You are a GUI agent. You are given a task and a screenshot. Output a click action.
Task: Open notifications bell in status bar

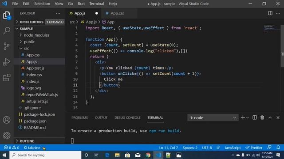point(278,148)
